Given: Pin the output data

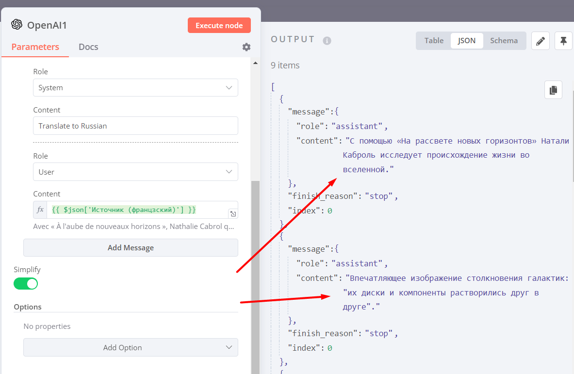Looking at the screenshot, I should (563, 41).
